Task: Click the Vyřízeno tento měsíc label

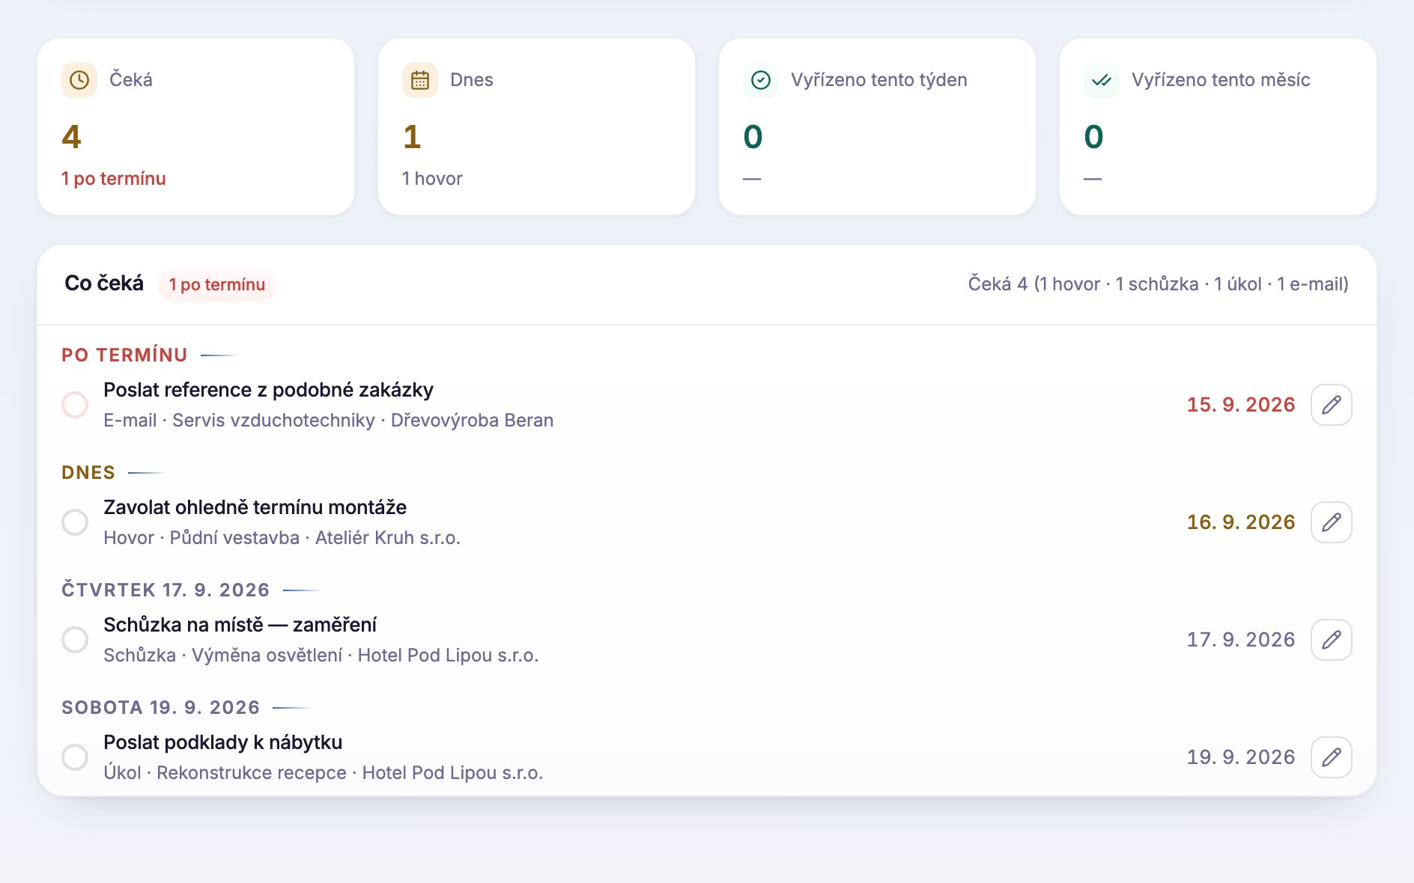Action: coord(1221,80)
